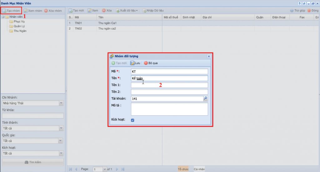Screen dimensions: 320x172
Task: Close the Nhóm đối tượng dialog
Action: (209, 56)
